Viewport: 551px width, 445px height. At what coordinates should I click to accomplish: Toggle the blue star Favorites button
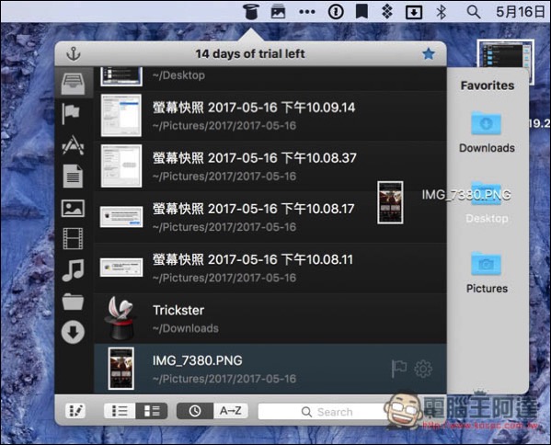[429, 54]
